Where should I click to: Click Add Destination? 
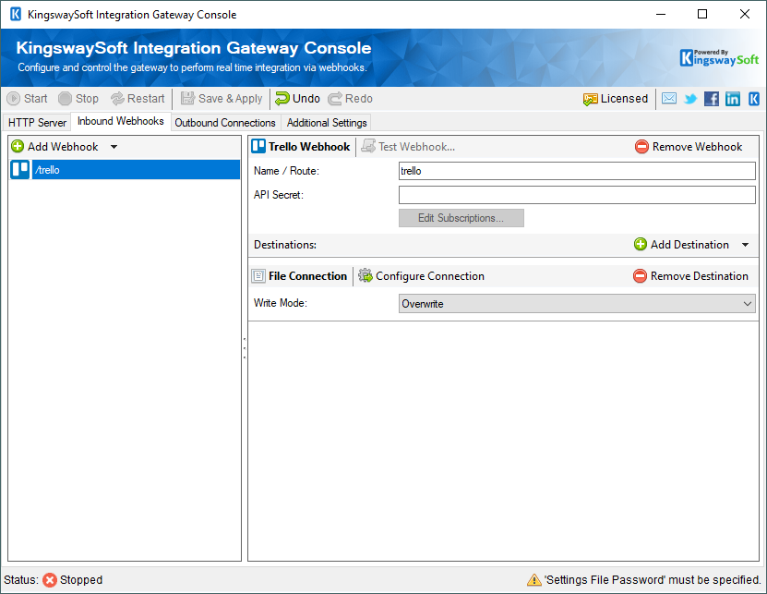click(x=681, y=245)
